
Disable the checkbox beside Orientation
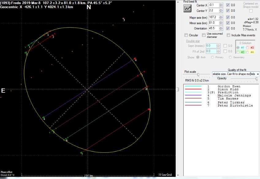pyautogui.click(x=227, y=28)
